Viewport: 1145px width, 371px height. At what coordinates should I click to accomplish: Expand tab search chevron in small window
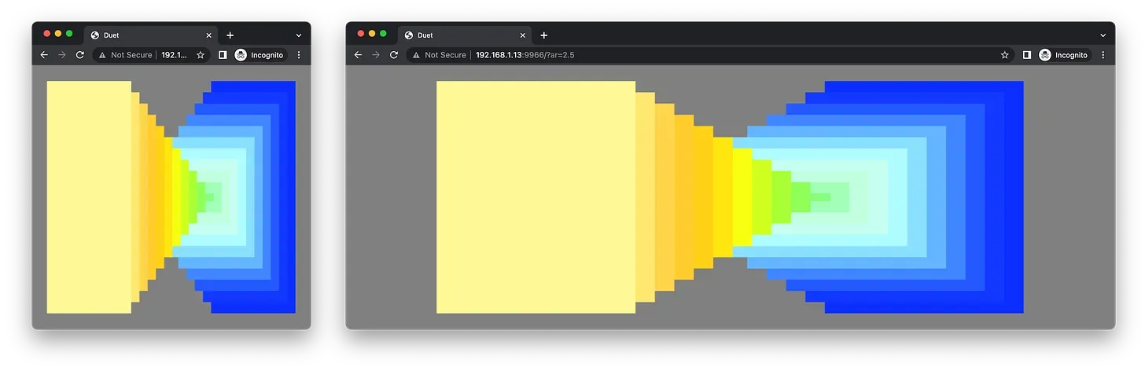299,35
